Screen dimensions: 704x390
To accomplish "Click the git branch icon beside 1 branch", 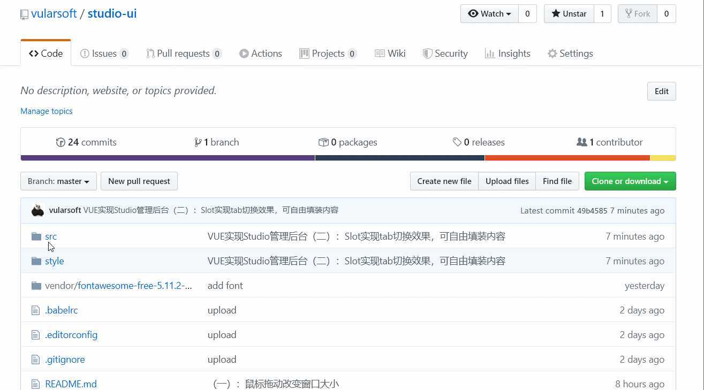I will point(198,142).
